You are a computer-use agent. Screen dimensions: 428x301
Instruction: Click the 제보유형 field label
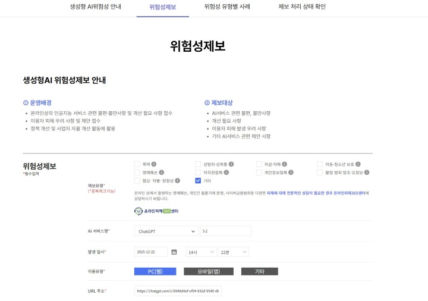click(x=96, y=186)
